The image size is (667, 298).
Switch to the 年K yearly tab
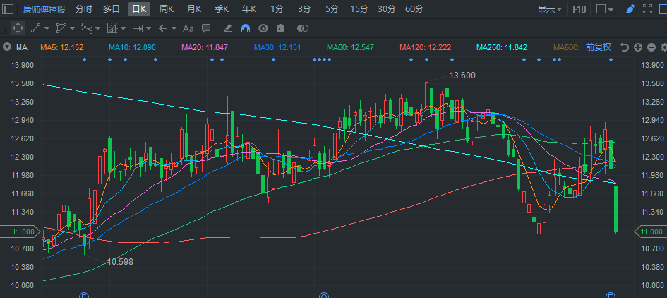[249, 9]
